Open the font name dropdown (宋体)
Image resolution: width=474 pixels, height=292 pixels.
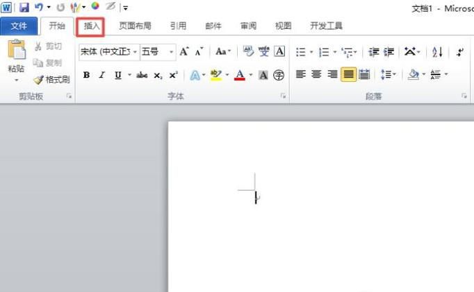135,52
